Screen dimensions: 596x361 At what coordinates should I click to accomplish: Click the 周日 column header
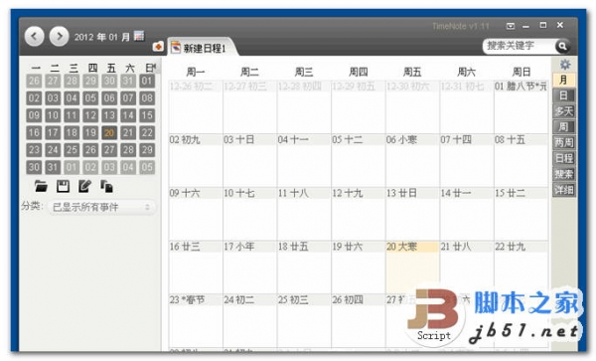click(521, 72)
